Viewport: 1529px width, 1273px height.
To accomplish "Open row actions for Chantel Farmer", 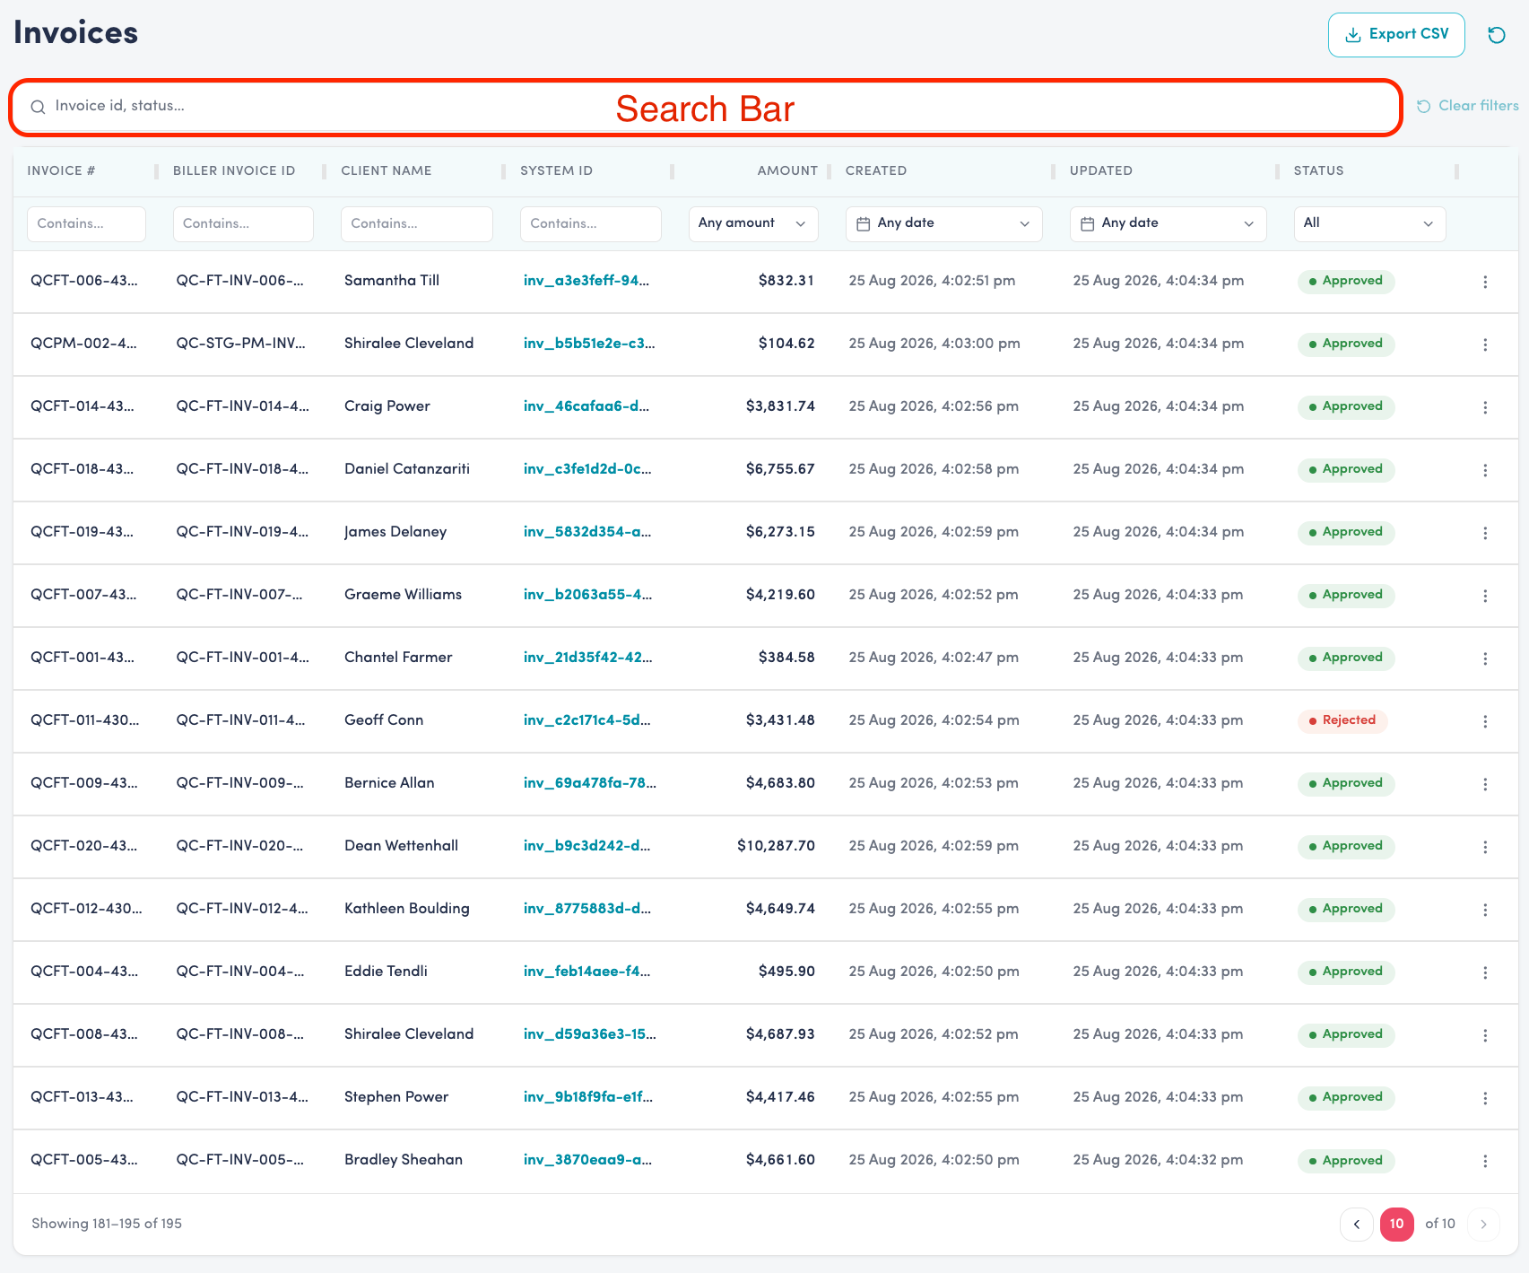I will tap(1485, 658).
